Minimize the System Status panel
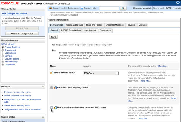Image resolution: width=181 pixels, height=122 pixels. (x=43, y=117)
